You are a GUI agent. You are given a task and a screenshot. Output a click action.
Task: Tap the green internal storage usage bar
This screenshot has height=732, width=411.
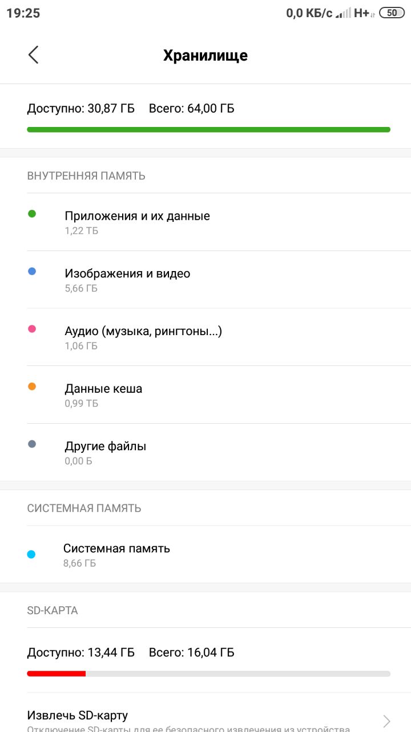209,130
